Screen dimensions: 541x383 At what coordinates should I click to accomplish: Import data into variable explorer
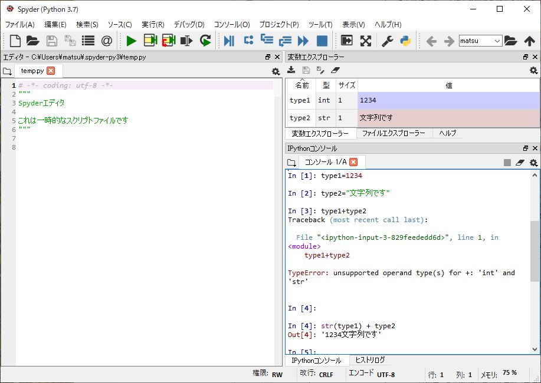(291, 70)
